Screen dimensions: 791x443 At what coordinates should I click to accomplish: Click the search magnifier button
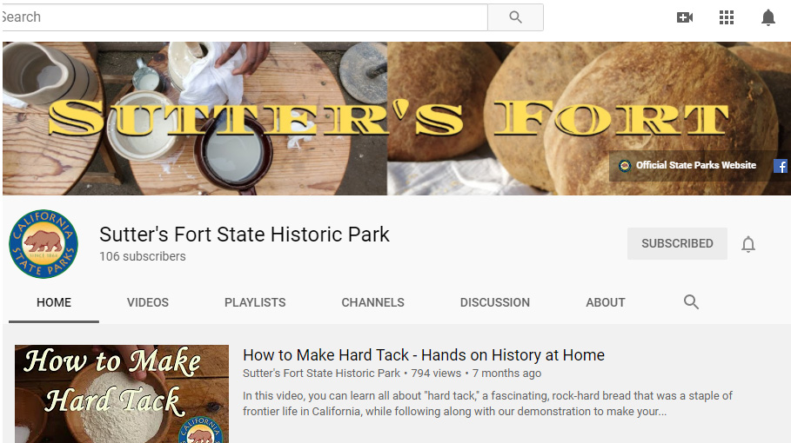[515, 17]
